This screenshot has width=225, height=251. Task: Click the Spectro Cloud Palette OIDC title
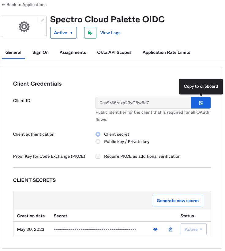tap(107, 19)
